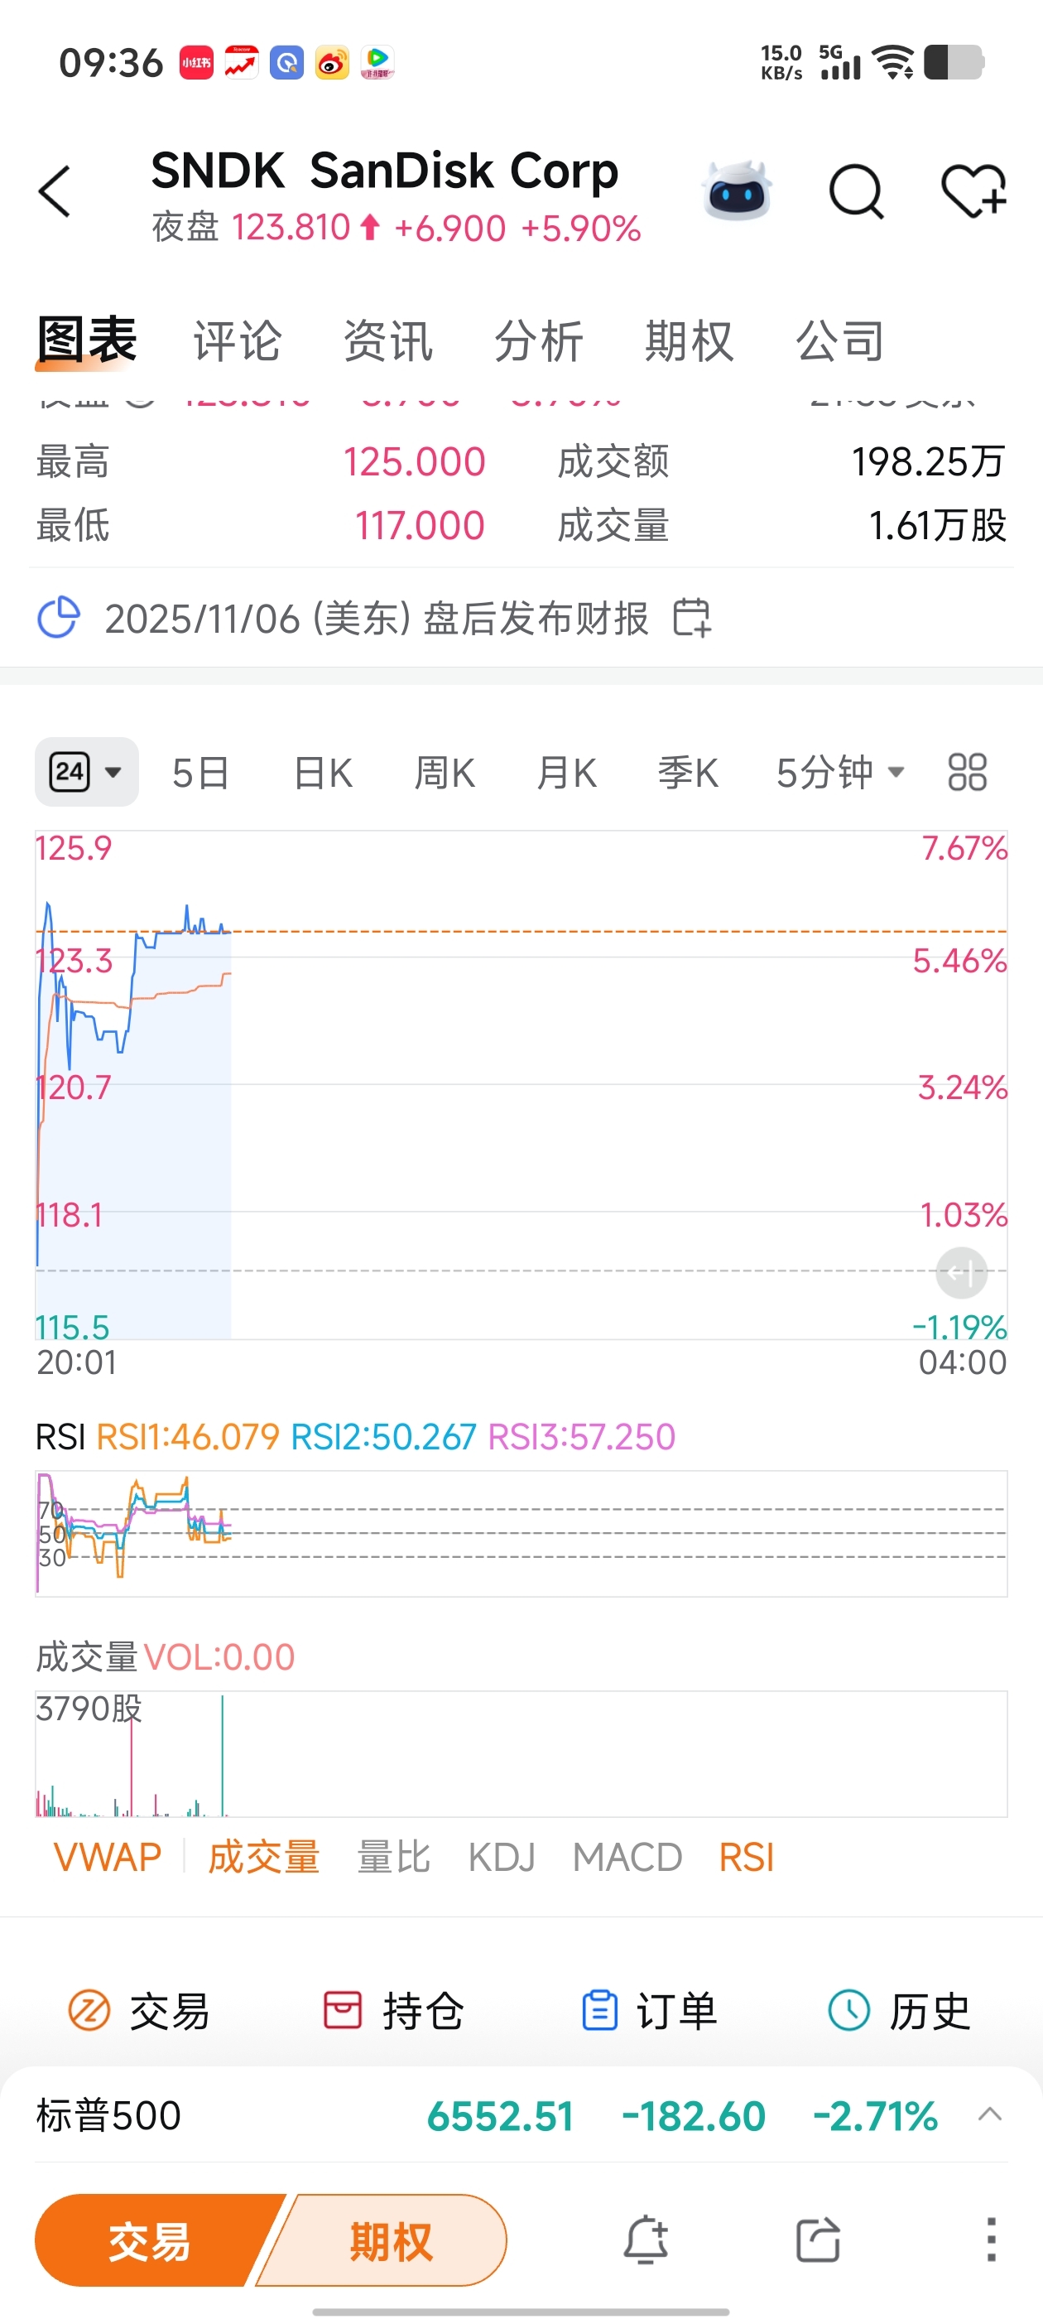Add SNDK to watchlist heart icon
This screenshot has width=1043, height=2319.
973,192
